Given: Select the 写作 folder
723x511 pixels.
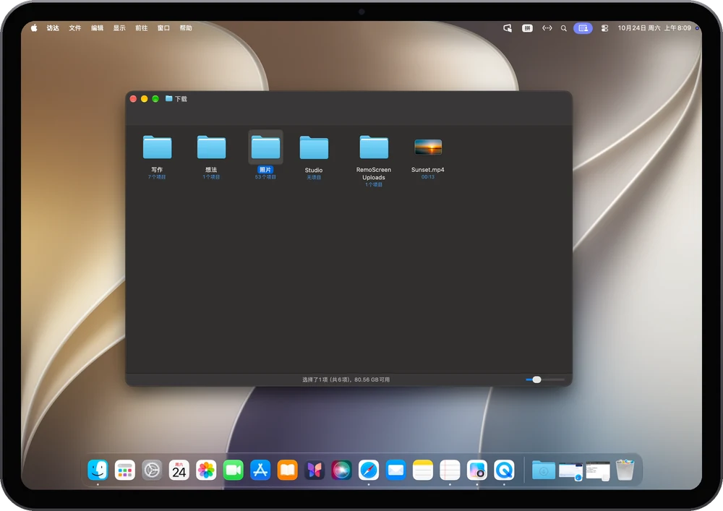Looking at the screenshot, I should pos(157,147).
